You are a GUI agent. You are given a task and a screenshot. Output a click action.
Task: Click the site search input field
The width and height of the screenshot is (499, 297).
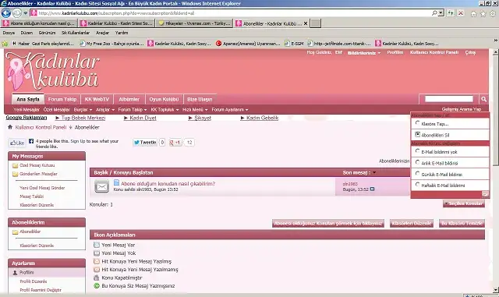click(449, 99)
